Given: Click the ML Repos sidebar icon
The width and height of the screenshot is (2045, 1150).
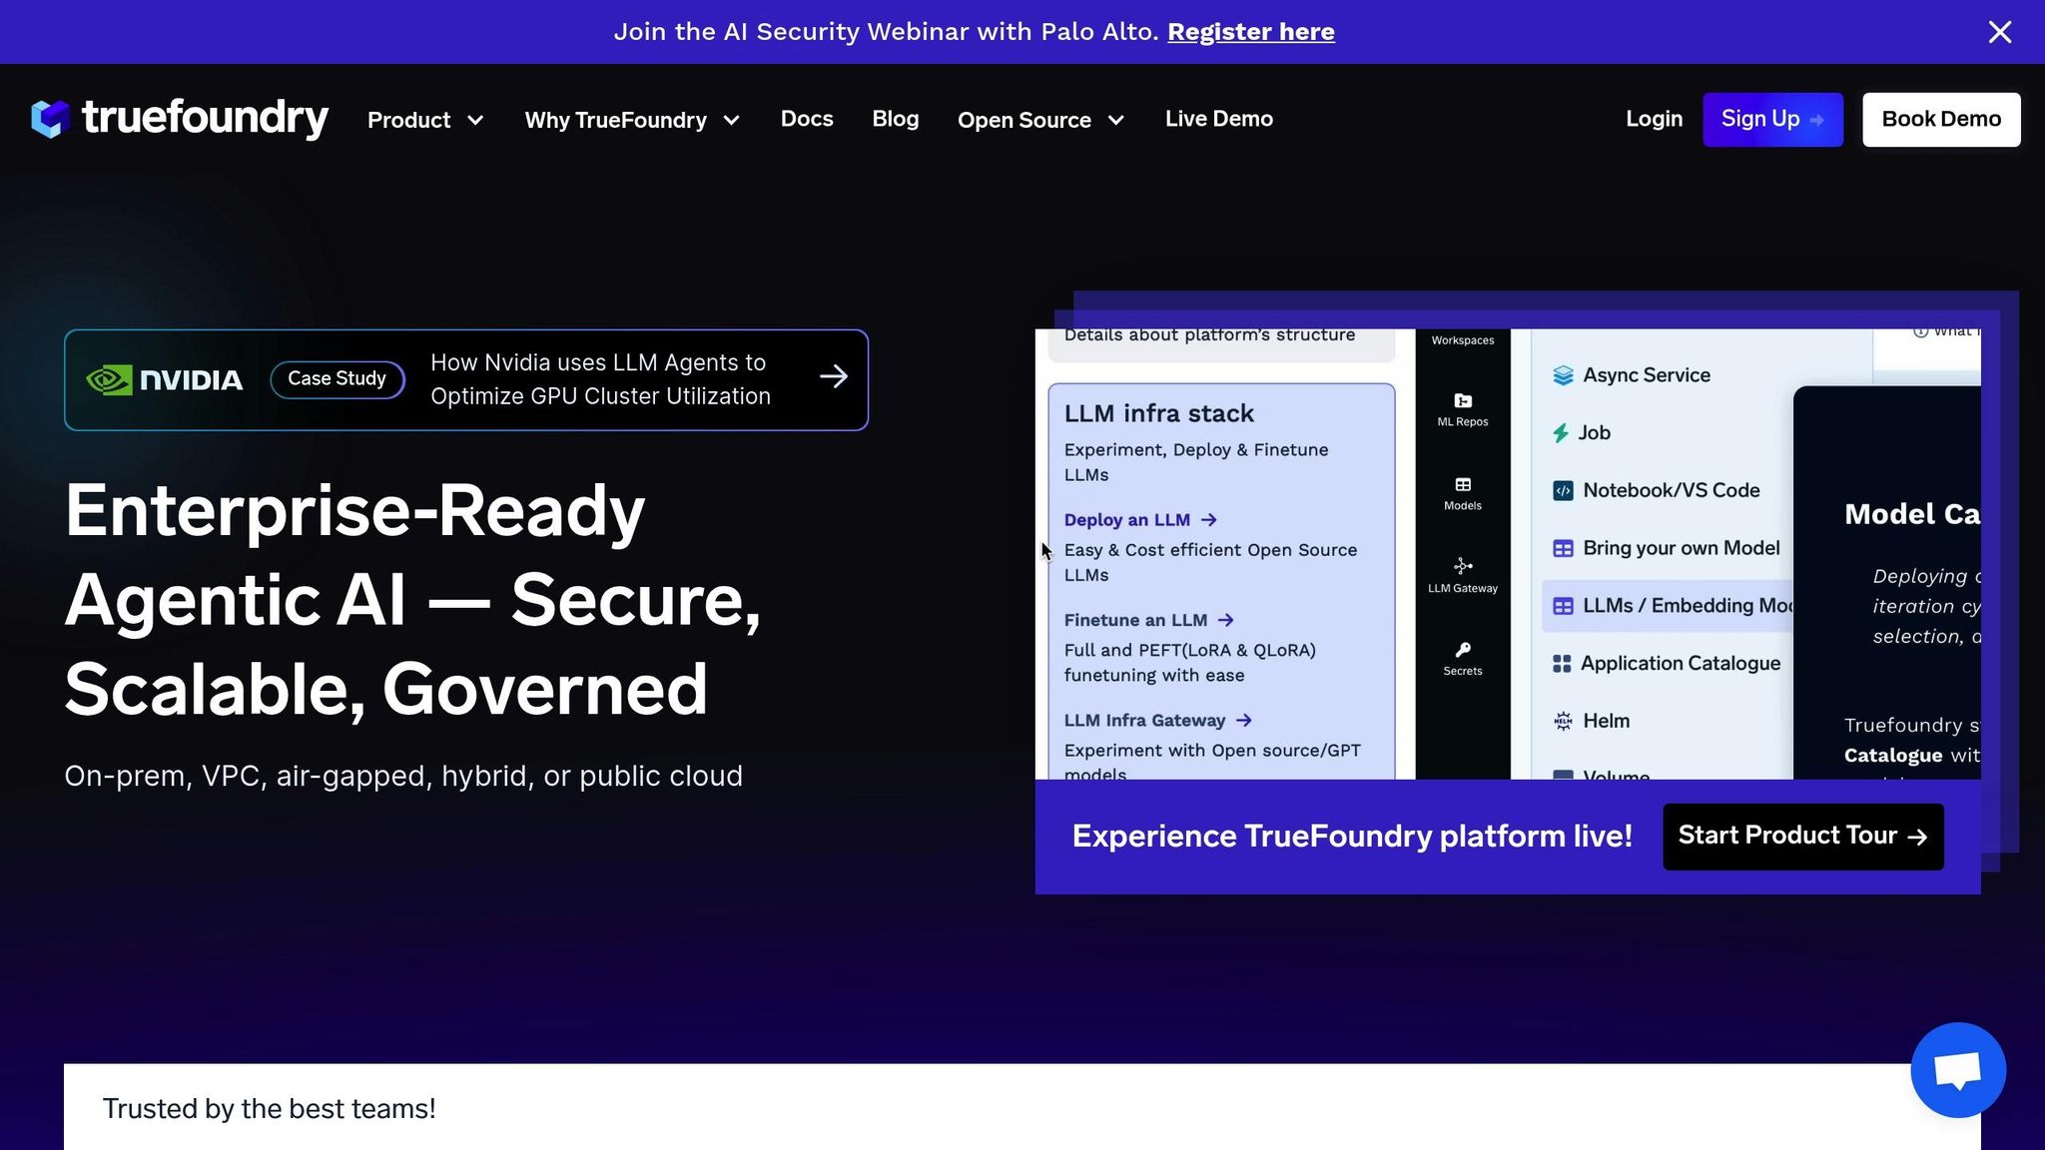Looking at the screenshot, I should [x=1463, y=401].
